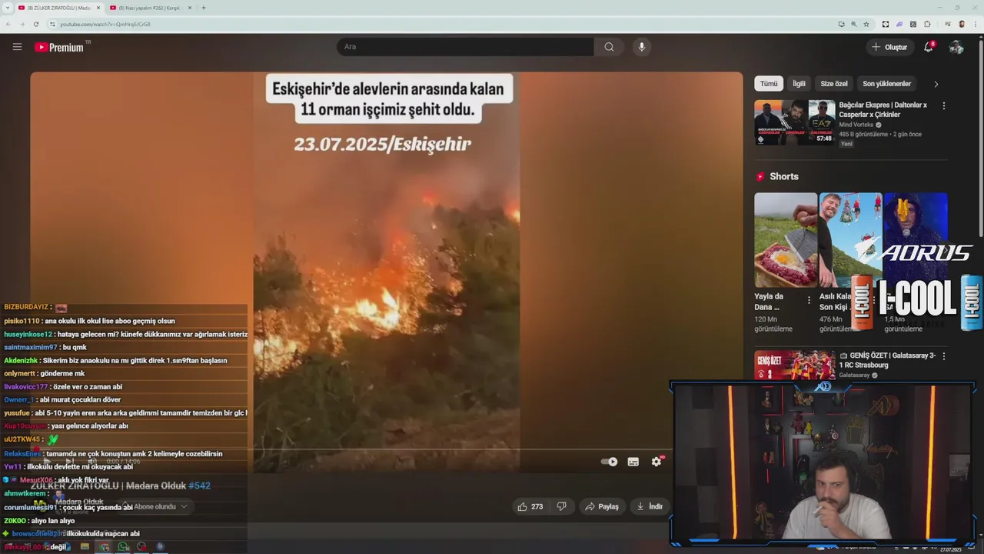Open the purple feather extension icon
The width and height of the screenshot is (984, 554).
899,24
